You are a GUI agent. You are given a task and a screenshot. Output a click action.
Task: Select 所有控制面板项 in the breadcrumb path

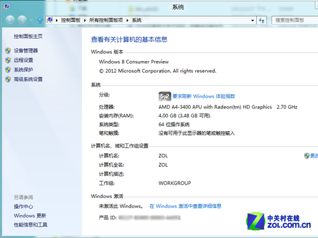pyautogui.click(x=106, y=20)
